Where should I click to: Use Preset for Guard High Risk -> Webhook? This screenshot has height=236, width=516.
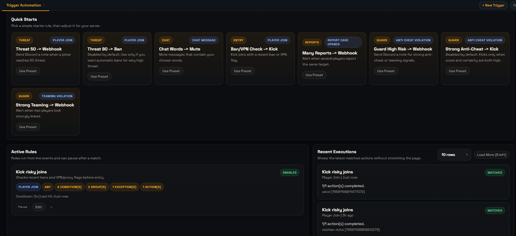(386, 71)
